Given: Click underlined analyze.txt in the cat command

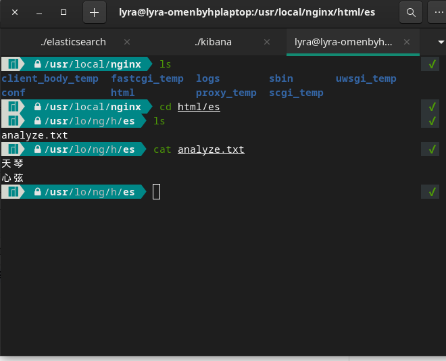Looking at the screenshot, I should [x=211, y=149].
